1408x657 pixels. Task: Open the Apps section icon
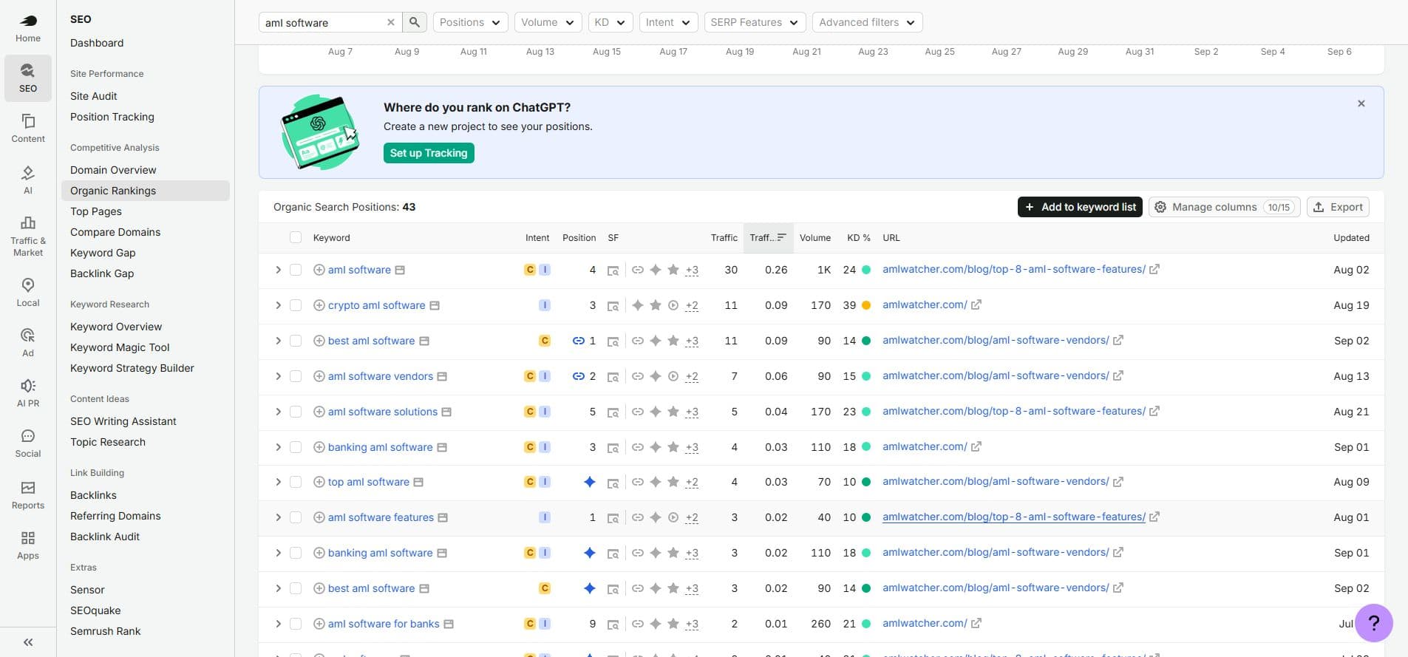coord(28,545)
